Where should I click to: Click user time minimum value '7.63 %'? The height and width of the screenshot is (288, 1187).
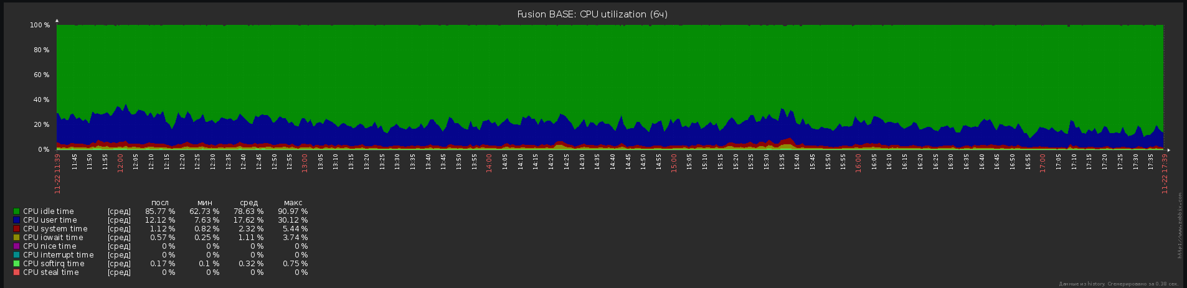click(x=207, y=220)
